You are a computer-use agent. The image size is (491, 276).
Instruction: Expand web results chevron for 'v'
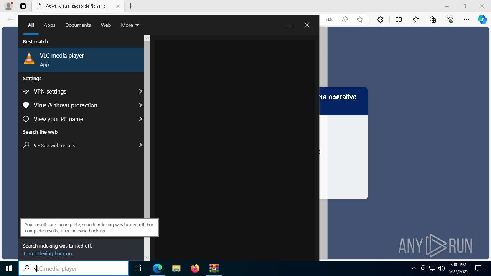[x=140, y=145]
